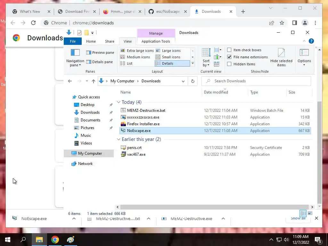Click the Navigation pane icon in ribbon
This screenshot has height=246, width=328.
(75, 53)
